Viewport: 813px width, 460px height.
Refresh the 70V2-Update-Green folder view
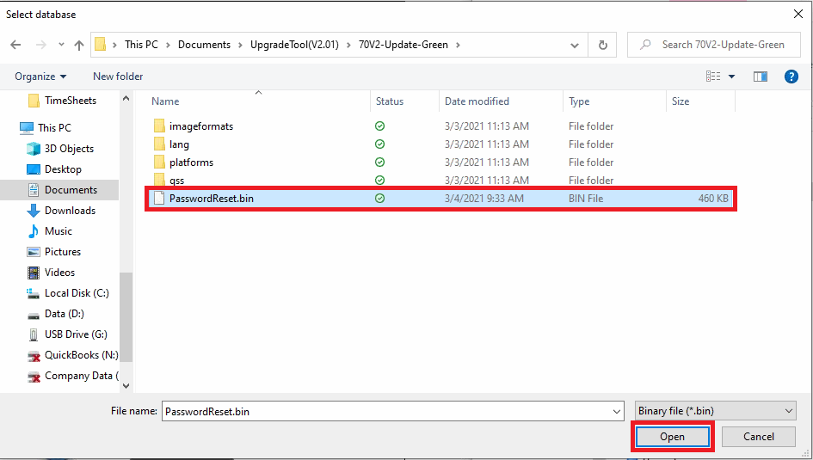tap(602, 45)
